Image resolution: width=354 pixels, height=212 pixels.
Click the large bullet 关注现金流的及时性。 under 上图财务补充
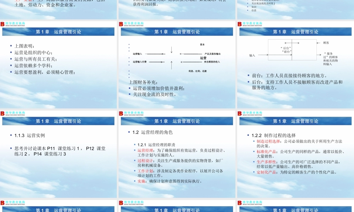(155, 94)
